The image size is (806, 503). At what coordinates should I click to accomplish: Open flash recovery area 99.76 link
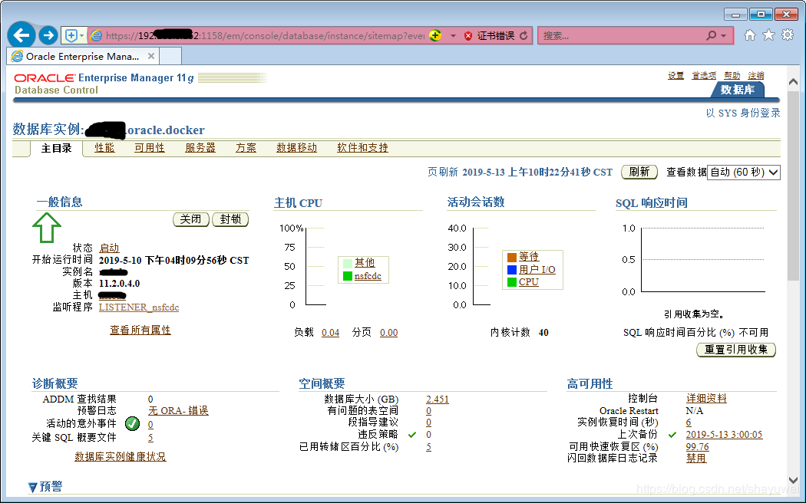tap(697, 447)
